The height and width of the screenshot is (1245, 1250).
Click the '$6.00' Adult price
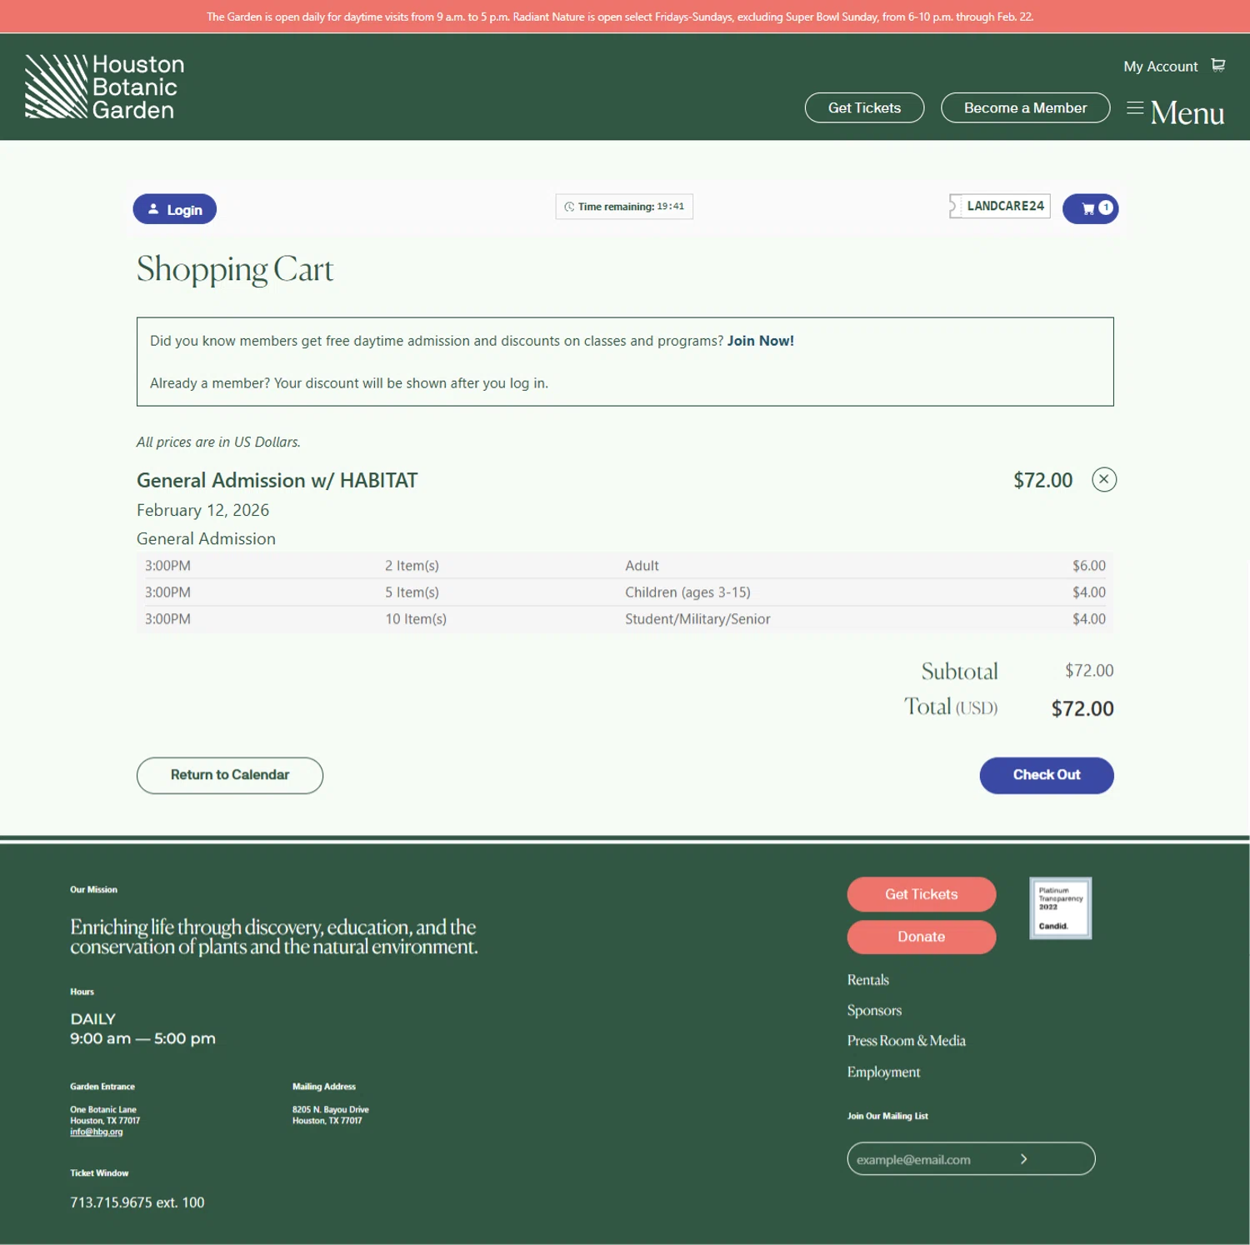click(x=1089, y=566)
